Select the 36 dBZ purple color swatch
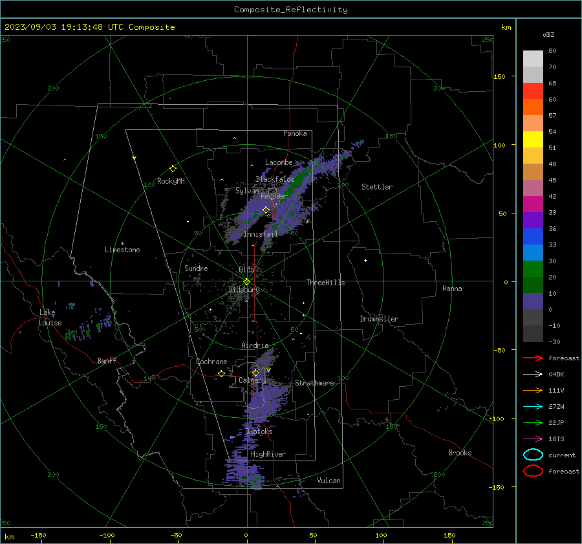This screenshot has width=582, height=544. tap(533, 220)
